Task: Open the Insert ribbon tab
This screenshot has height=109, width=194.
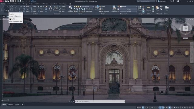Action: [x=8, y=4]
